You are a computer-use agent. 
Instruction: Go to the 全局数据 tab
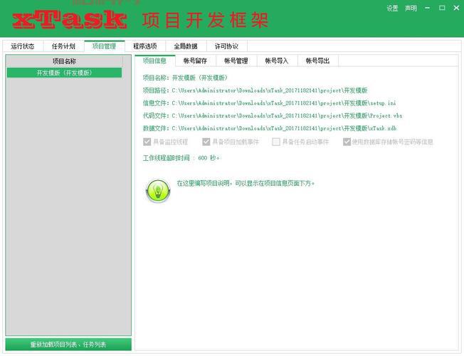(x=186, y=46)
